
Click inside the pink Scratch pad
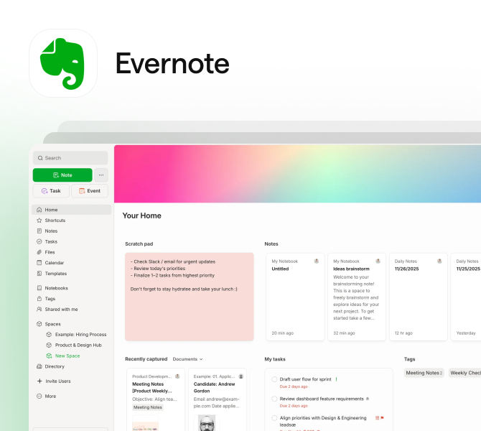(x=190, y=297)
